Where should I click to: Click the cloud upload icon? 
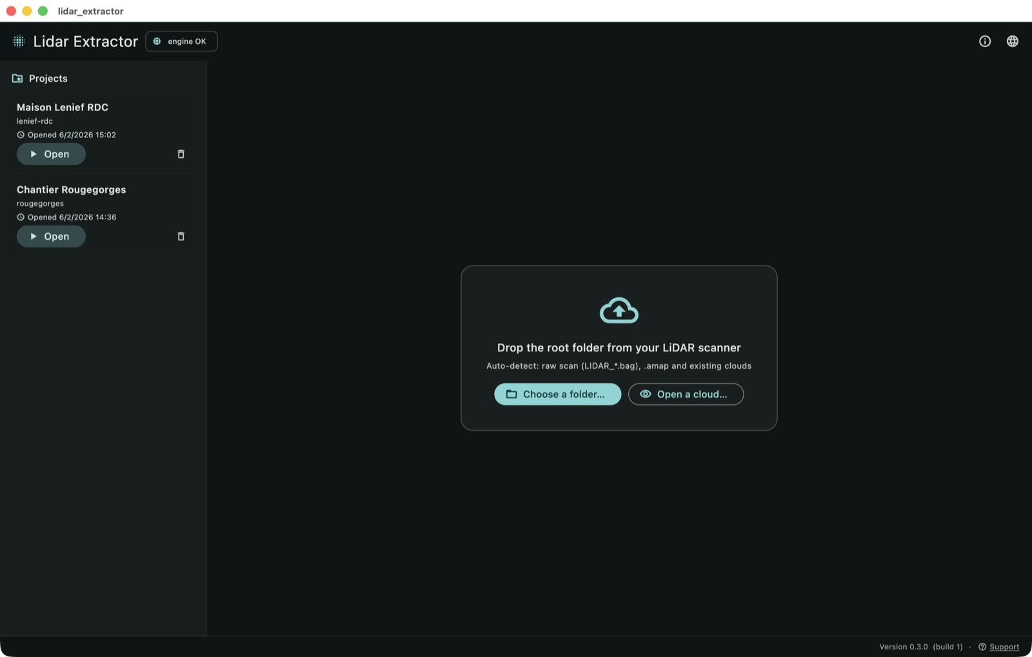(x=619, y=311)
